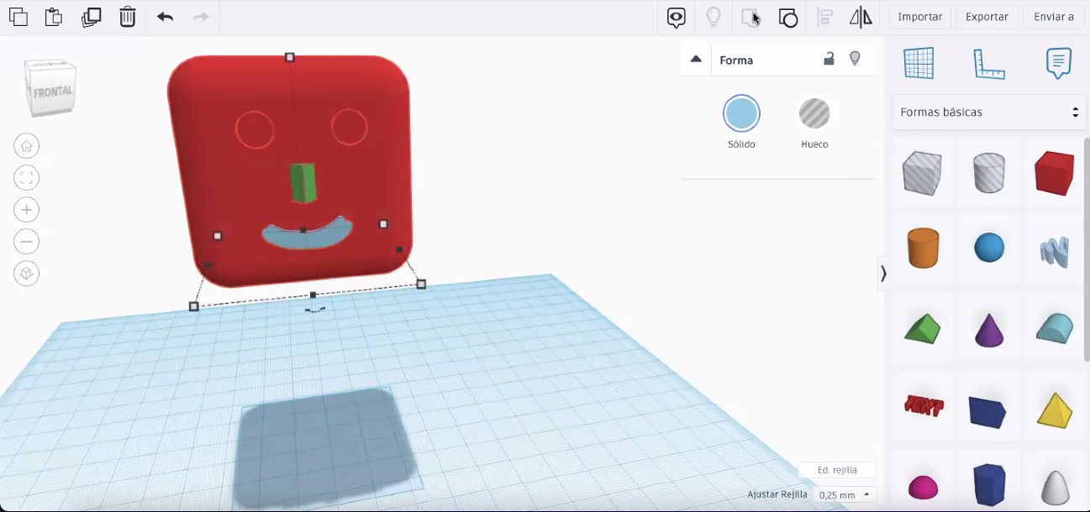Select the ruler tool
This screenshot has height=512, width=1090.
(989, 64)
